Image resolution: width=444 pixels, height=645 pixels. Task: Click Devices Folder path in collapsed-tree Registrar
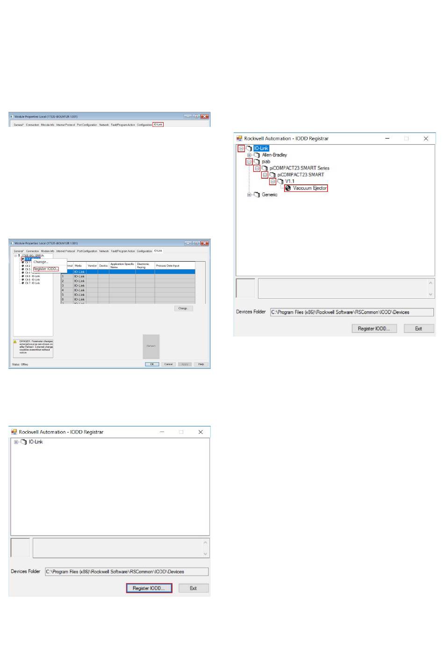coord(127,572)
